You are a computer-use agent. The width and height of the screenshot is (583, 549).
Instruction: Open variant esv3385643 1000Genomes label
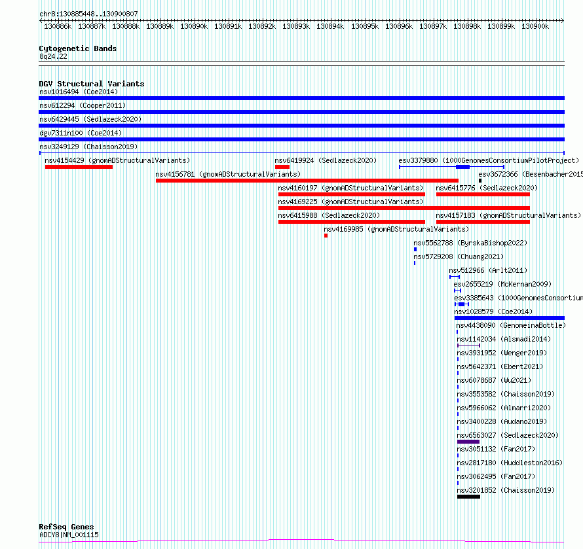[x=518, y=298]
